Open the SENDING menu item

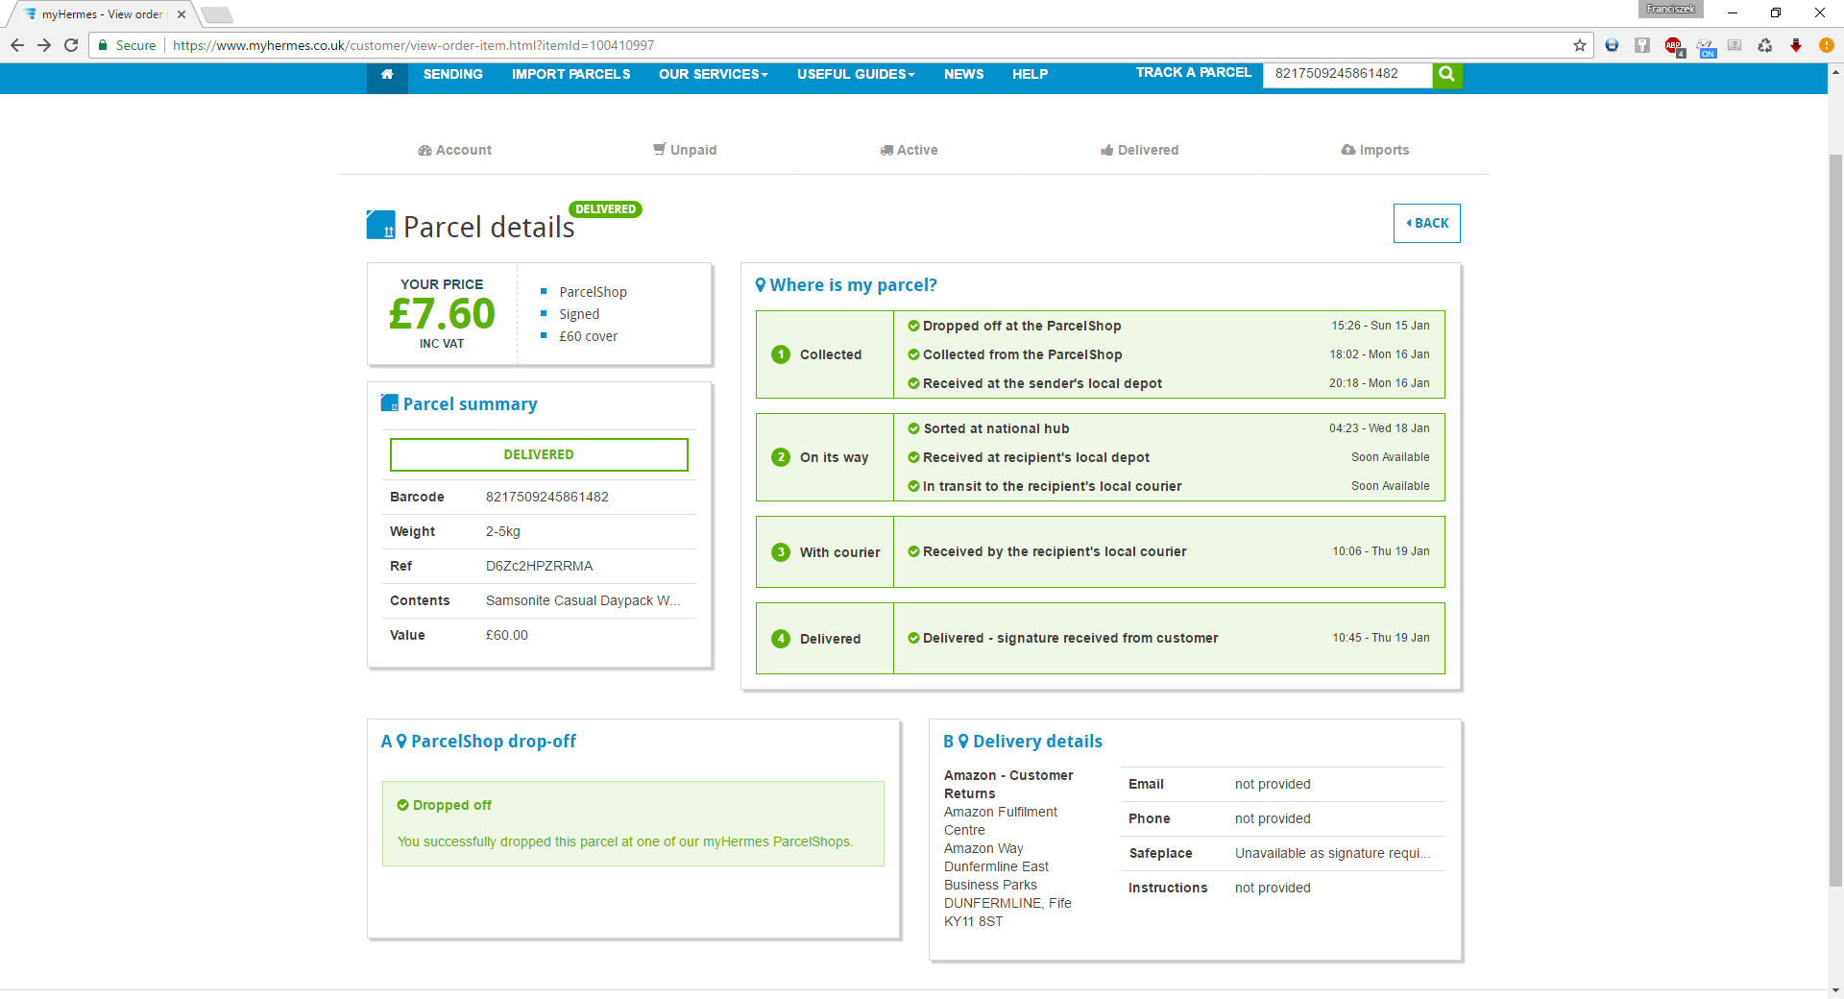(453, 74)
